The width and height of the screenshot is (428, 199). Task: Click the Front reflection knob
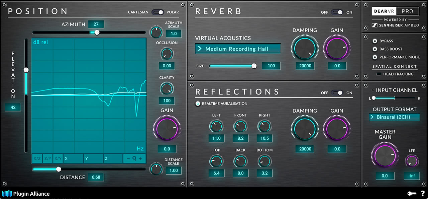click(240, 126)
